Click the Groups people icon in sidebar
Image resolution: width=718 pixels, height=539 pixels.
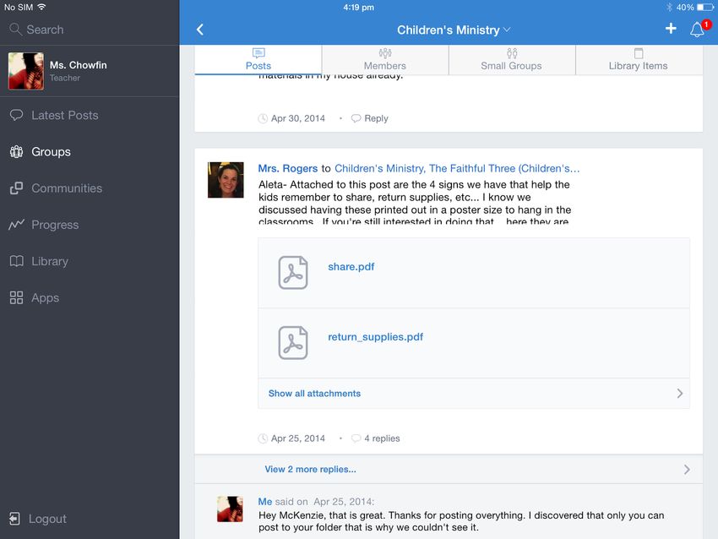click(x=17, y=151)
